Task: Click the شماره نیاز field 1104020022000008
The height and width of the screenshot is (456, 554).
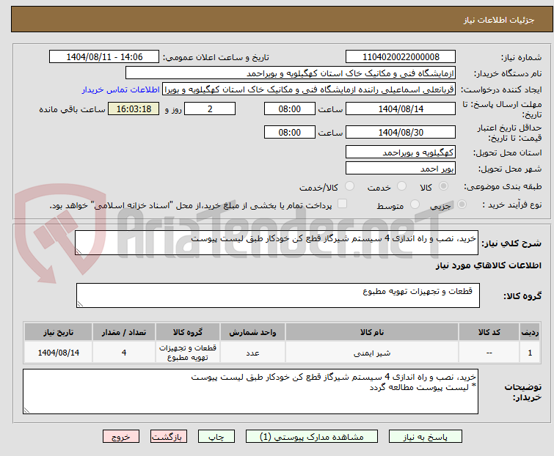Action: tap(401, 57)
